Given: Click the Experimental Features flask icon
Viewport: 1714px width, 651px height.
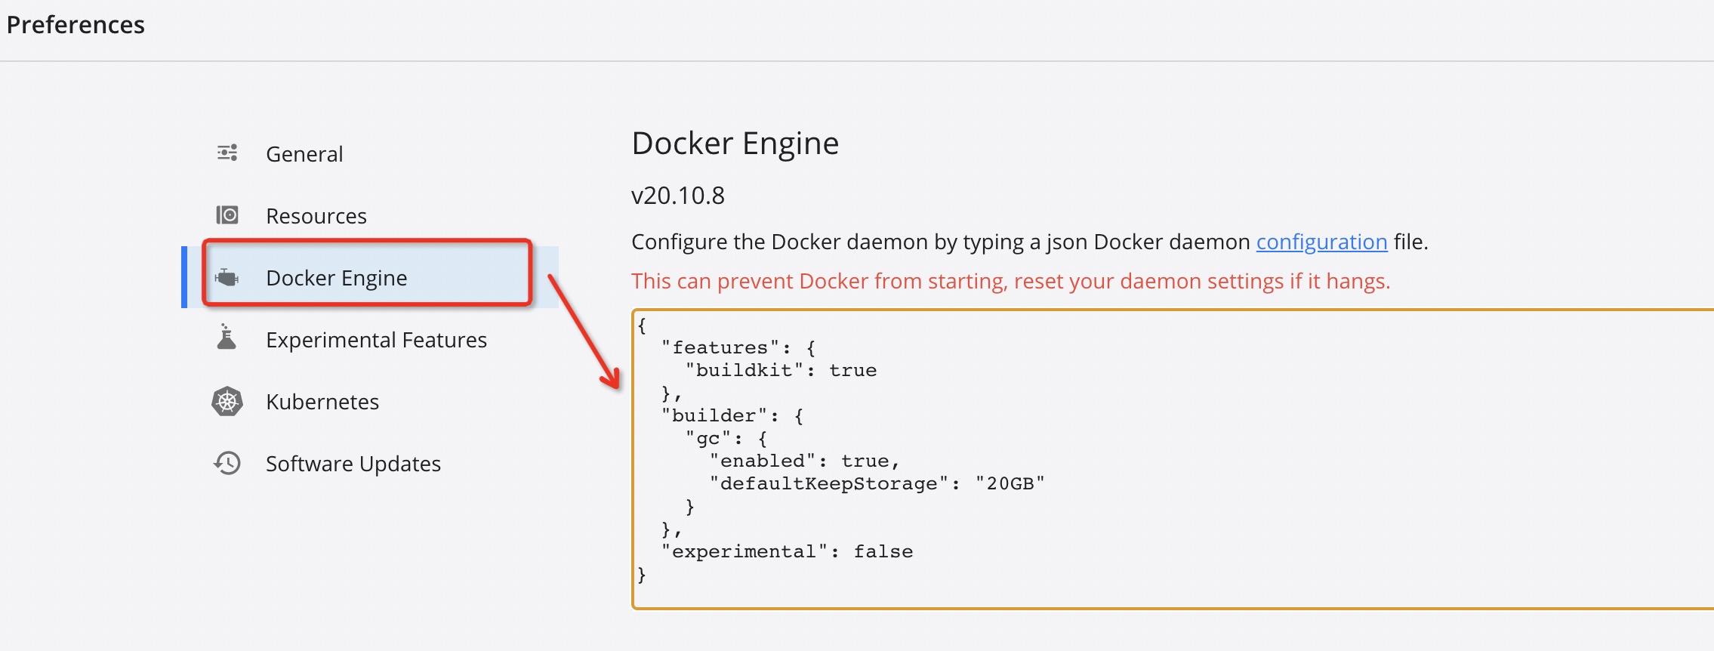Looking at the screenshot, I should [227, 338].
